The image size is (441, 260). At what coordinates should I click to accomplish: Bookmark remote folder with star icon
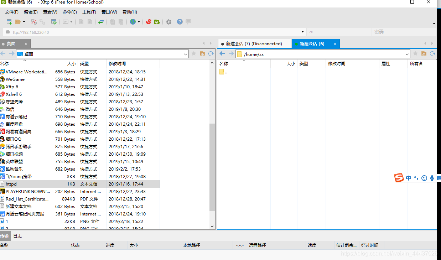(415, 54)
